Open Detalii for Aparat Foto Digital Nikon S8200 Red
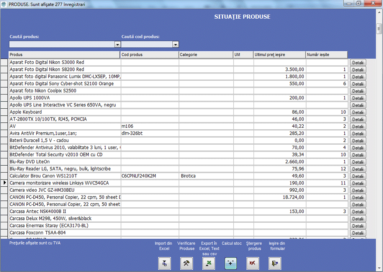The width and height of the screenshot is (383, 272). (358, 70)
